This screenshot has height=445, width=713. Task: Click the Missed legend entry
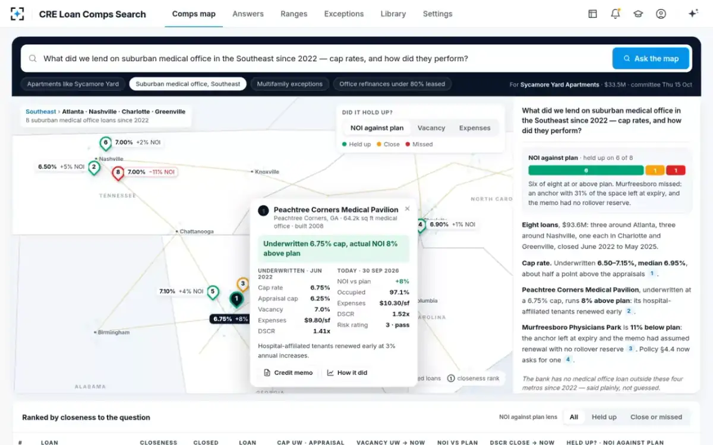pyautogui.click(x=419, y=144)
